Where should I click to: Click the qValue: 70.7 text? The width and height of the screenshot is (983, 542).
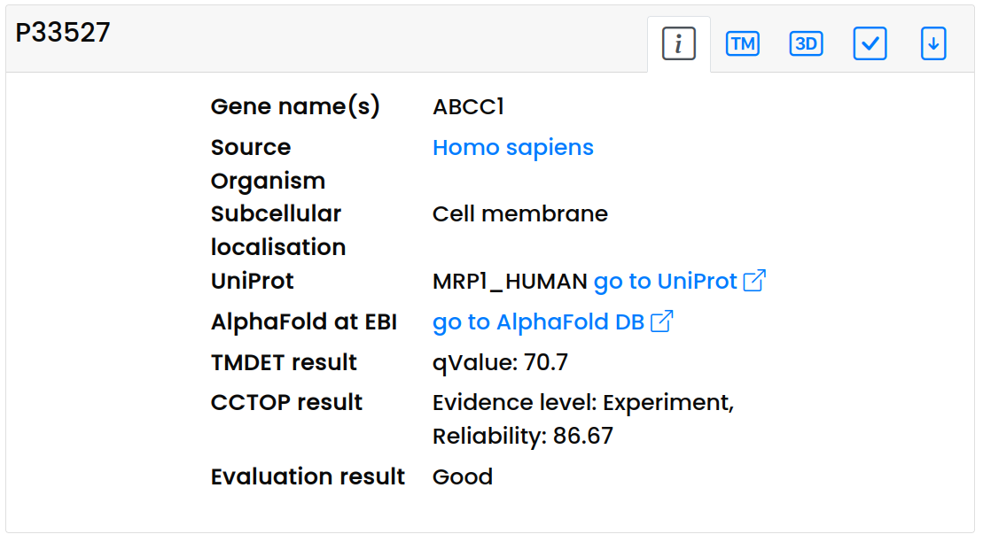[500, 362]
